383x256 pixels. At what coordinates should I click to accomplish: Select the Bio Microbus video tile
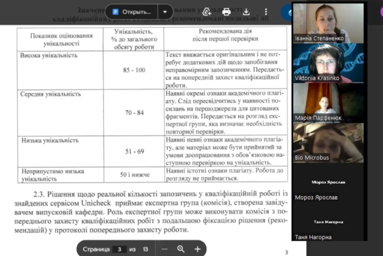coord(328,142)
